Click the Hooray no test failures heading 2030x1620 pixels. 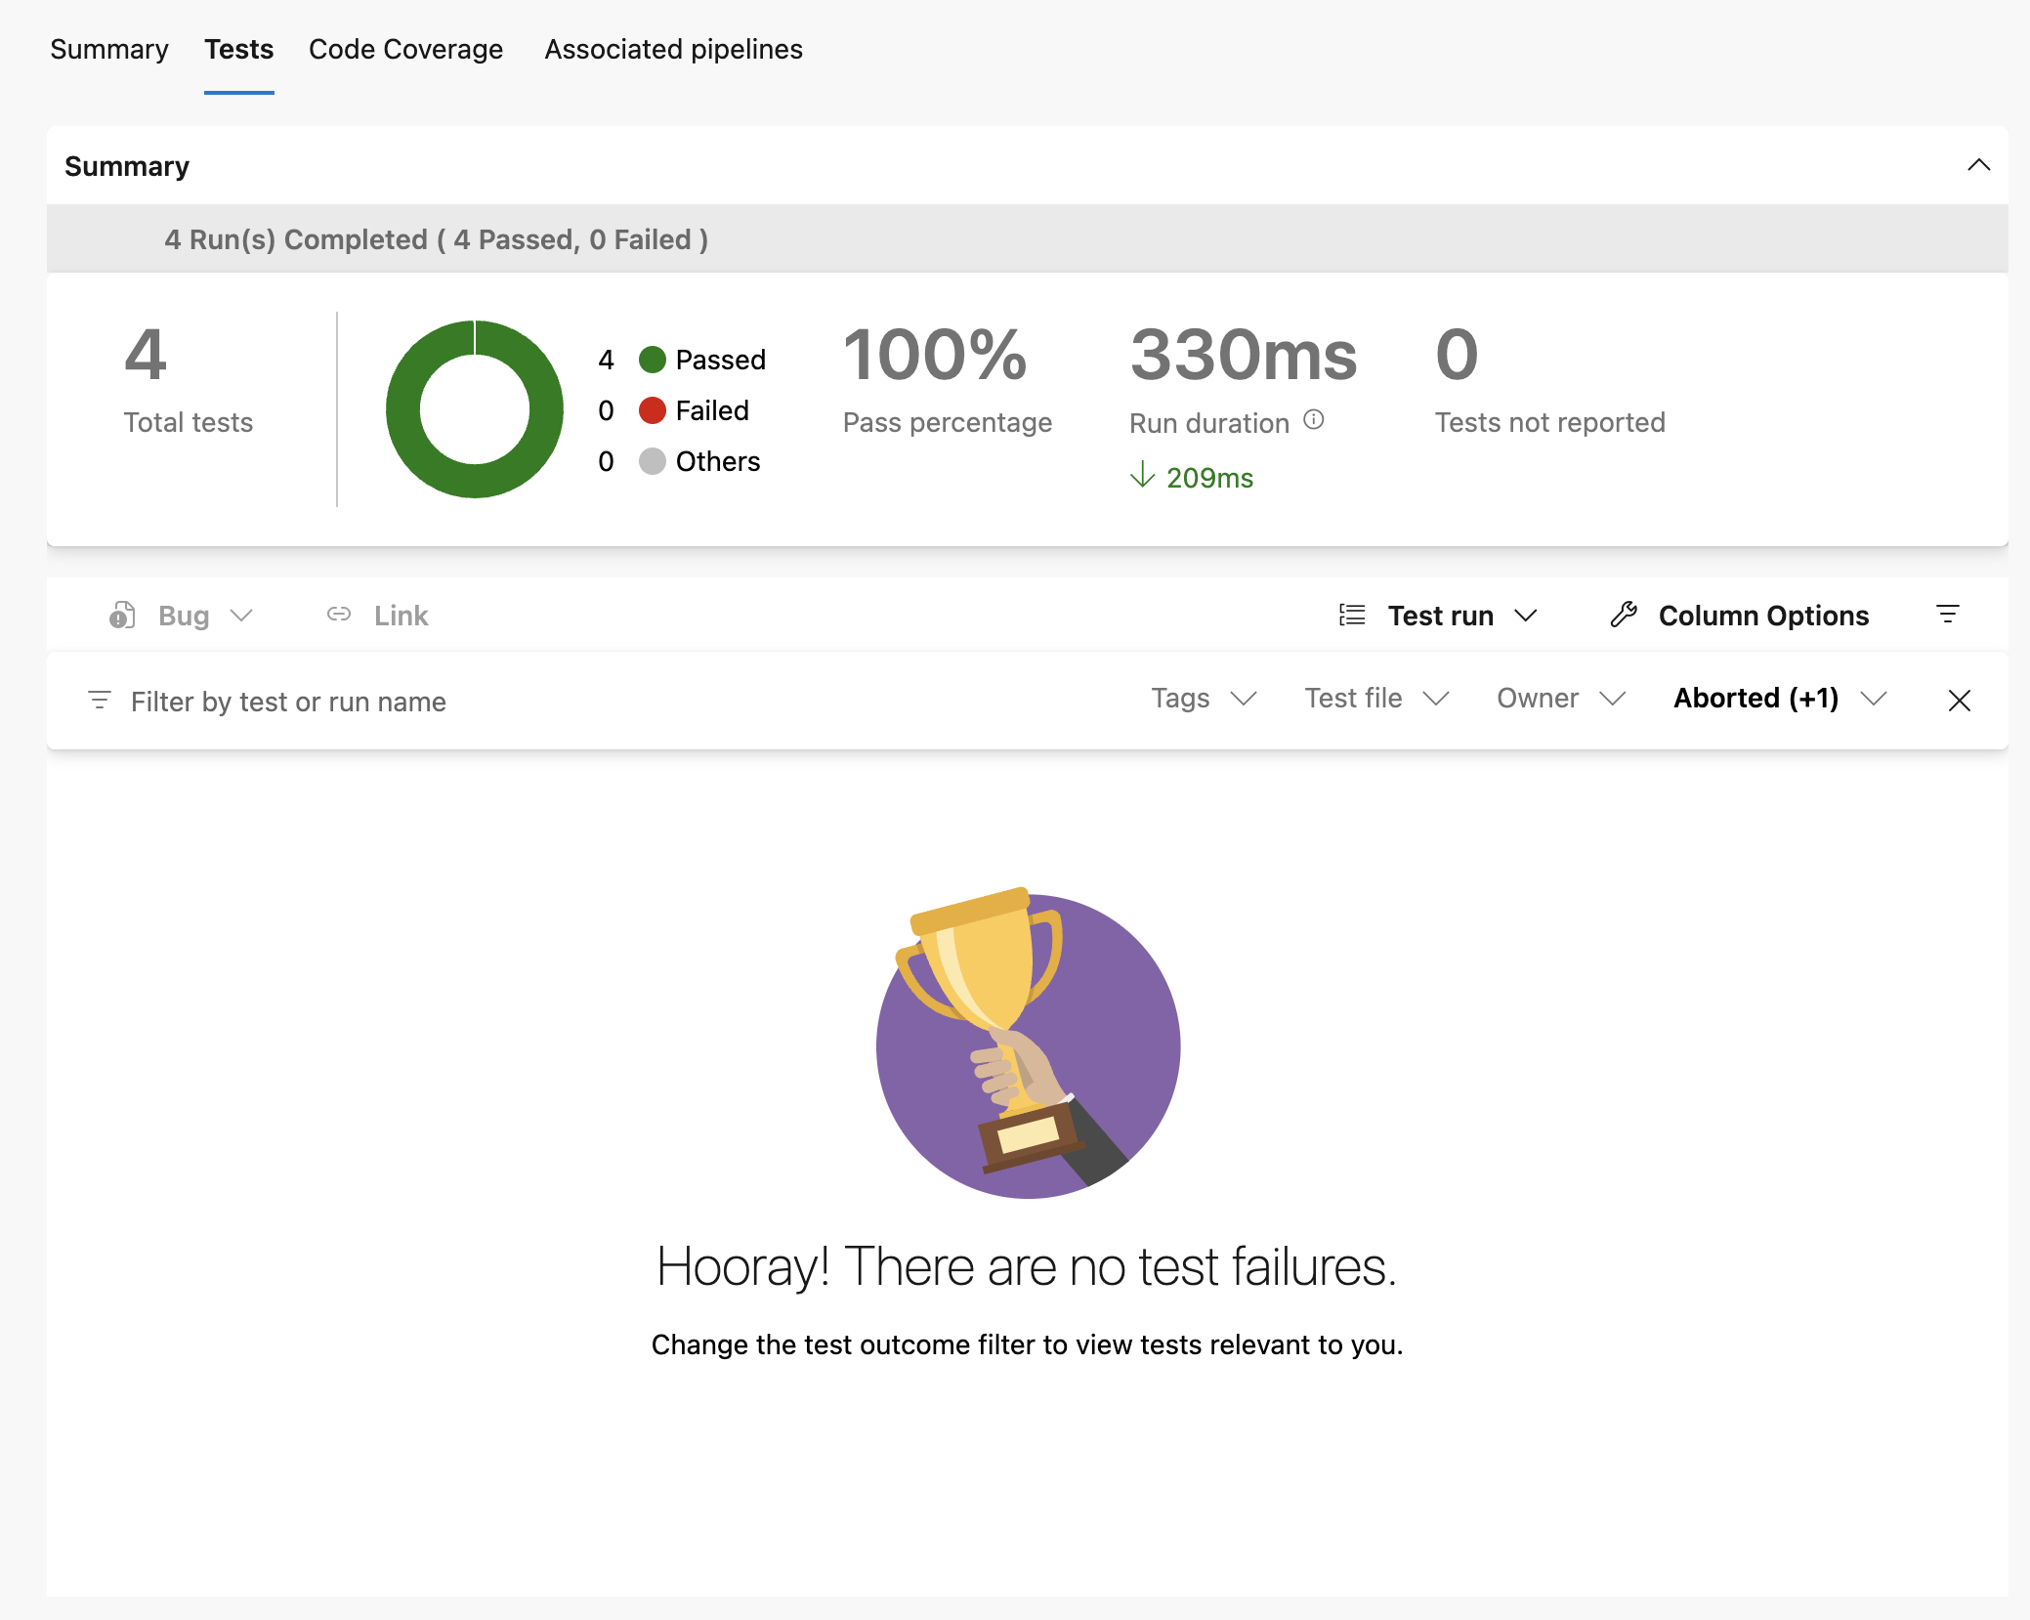coord(1027,1267)
